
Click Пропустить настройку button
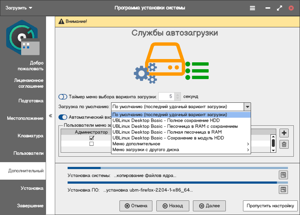point(270,206)
